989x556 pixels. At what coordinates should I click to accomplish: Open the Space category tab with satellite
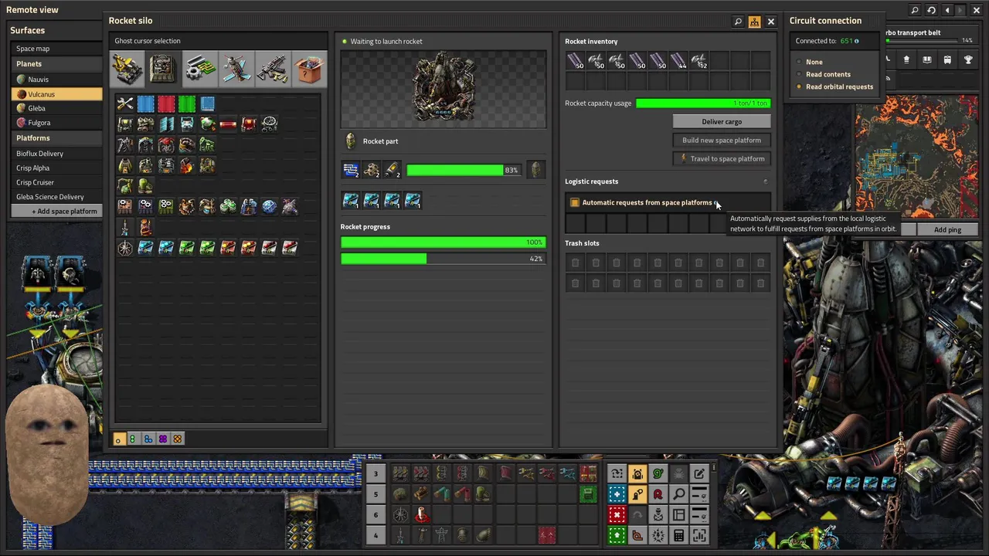[x=236, y=69]
